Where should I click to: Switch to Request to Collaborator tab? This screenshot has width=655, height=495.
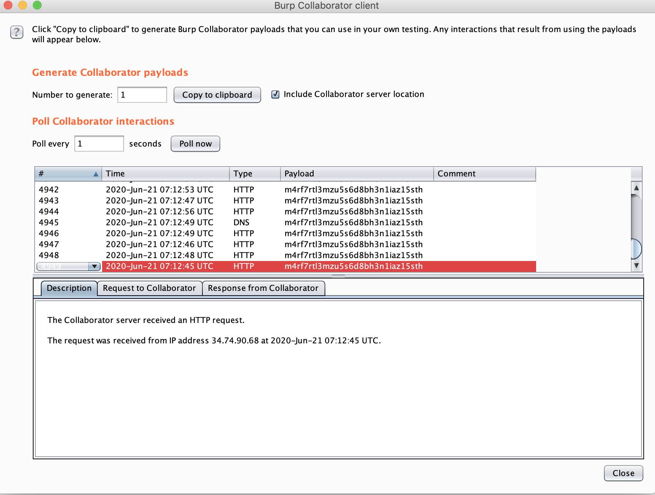(x=149, y=288)
